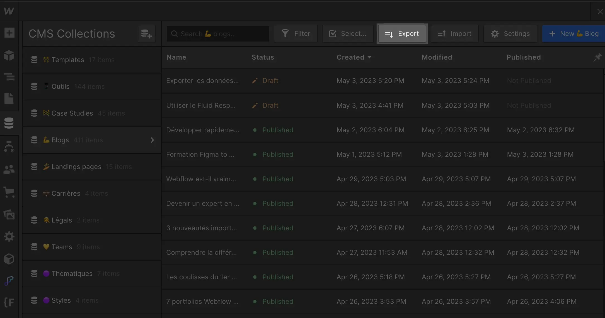This screenshot has width=605, height=318.
Task: Click the Export button in toolbar
Action: [402, 34]
